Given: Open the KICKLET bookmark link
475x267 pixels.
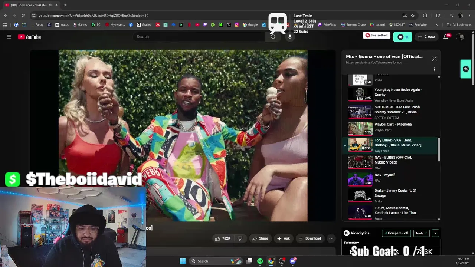Looking at the screenshot, I should pos(397,25).
